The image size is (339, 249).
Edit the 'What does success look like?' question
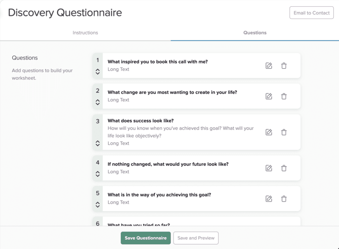268,132
